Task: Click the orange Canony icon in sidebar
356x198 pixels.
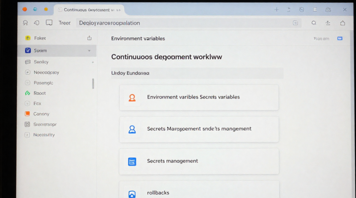Action: [x=28, y=114]
